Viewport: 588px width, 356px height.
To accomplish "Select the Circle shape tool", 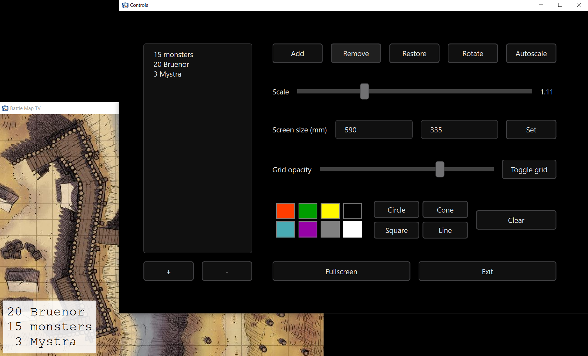I will pyautogui.click(x=396, y=210).
